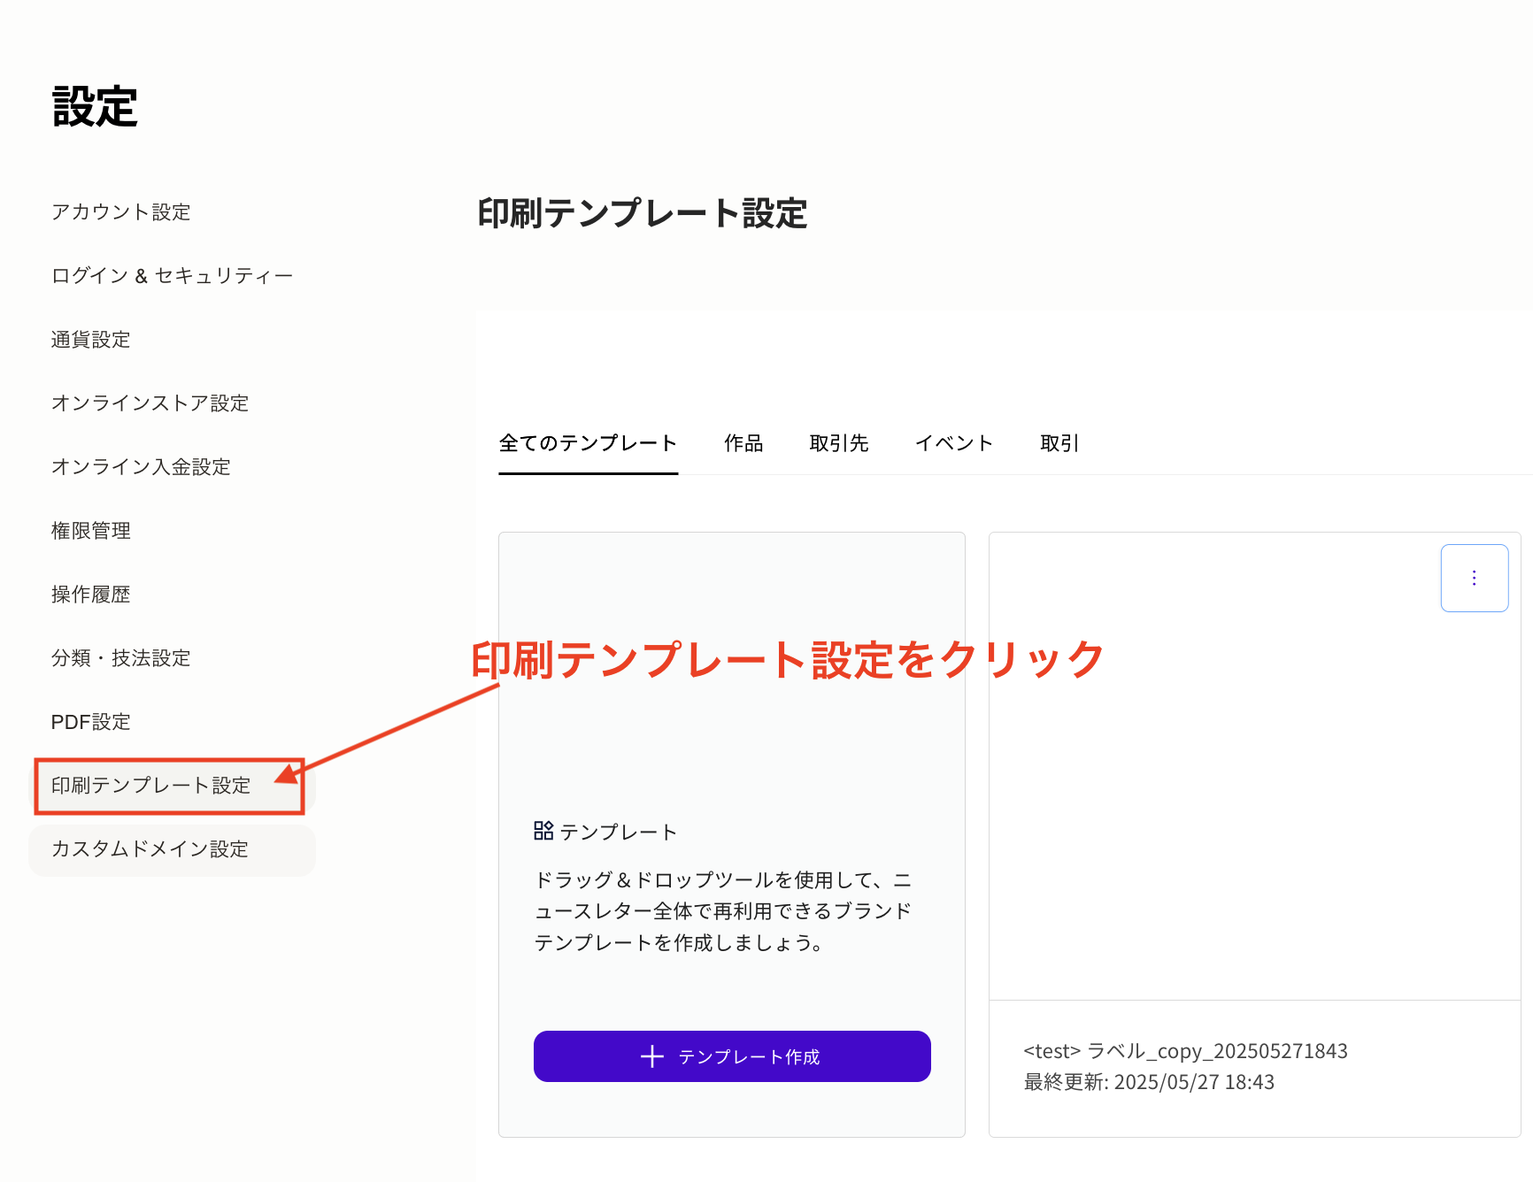
Task: Open アカウント設定 in the sidebar
Action: tap(120, 211)
